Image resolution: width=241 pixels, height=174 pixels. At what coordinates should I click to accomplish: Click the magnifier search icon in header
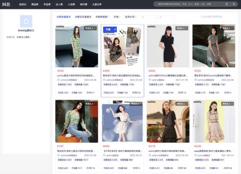pos(234,4)
